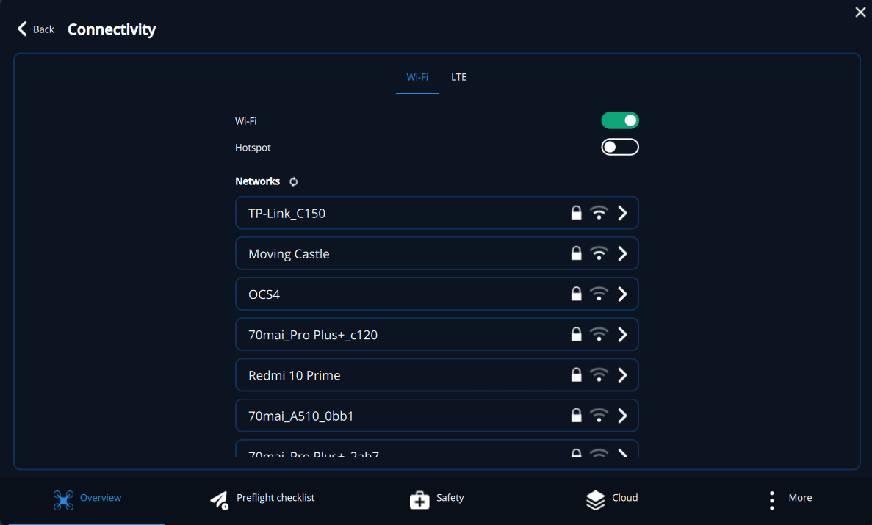Enable the Hotspot toggle
The image size is (872, 525).
tap(620, 147)
